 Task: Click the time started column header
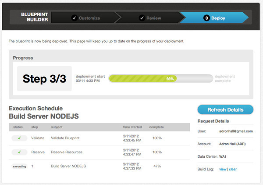pyautogui.click(x=132, y=127)
